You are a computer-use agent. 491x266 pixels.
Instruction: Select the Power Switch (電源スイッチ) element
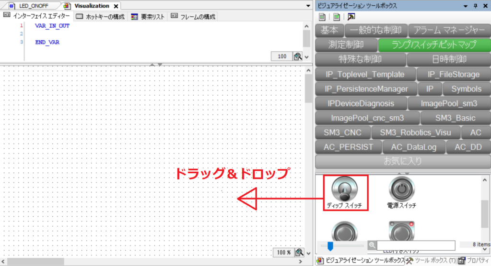[x=401, y=192]
